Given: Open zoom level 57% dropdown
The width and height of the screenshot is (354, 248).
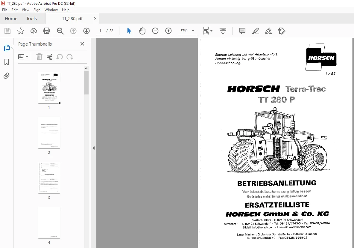Looking at the screenshot, I should (x=193, y=31).
